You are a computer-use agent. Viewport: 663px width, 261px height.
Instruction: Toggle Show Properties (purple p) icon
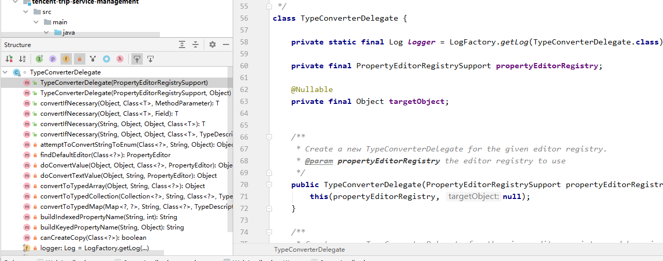point(53,59)
